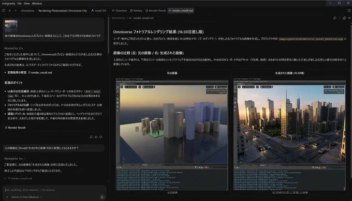Open attached image thumbnail in chat
Screen dimensions: 352x201
11,26
